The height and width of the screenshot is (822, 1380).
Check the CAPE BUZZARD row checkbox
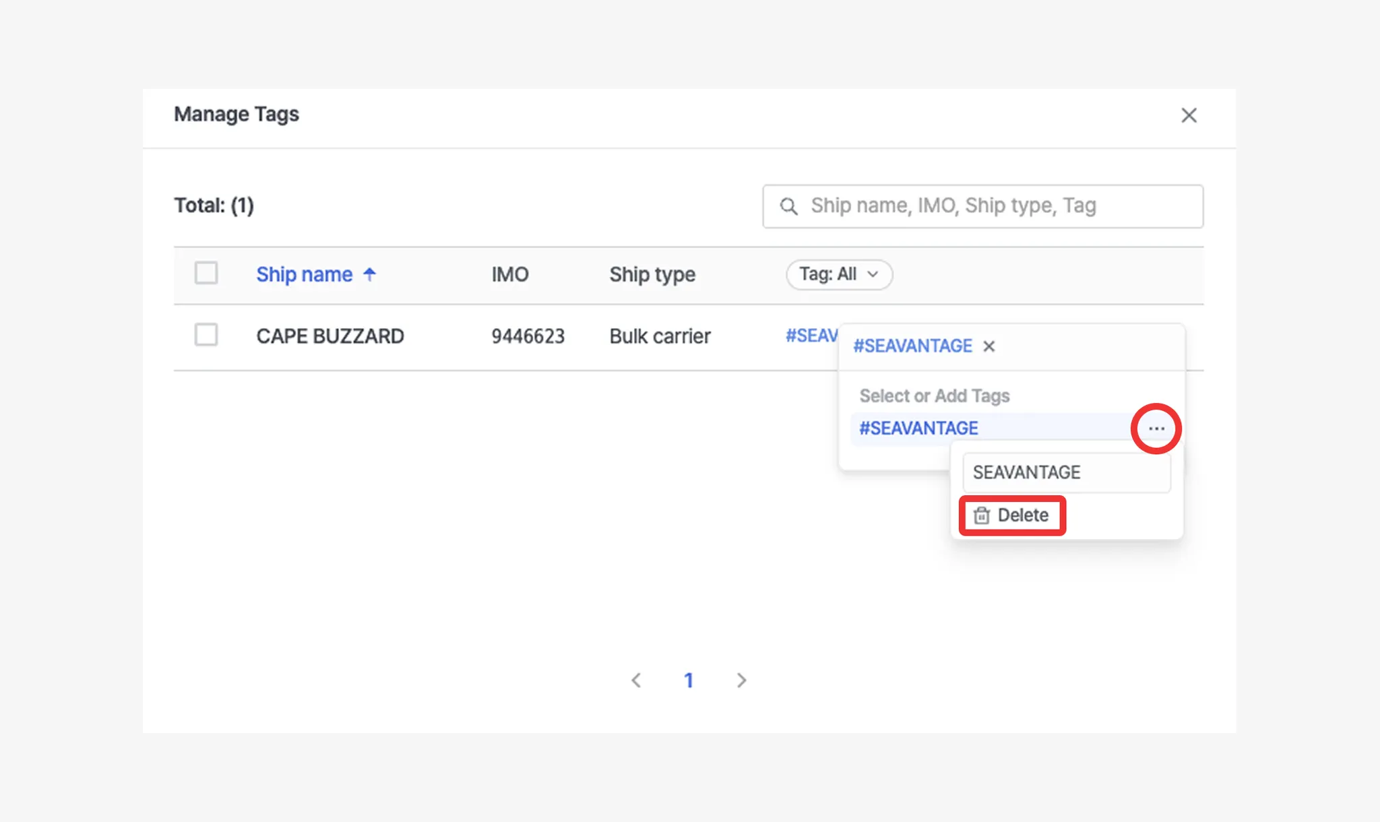[x=206, y=335]
